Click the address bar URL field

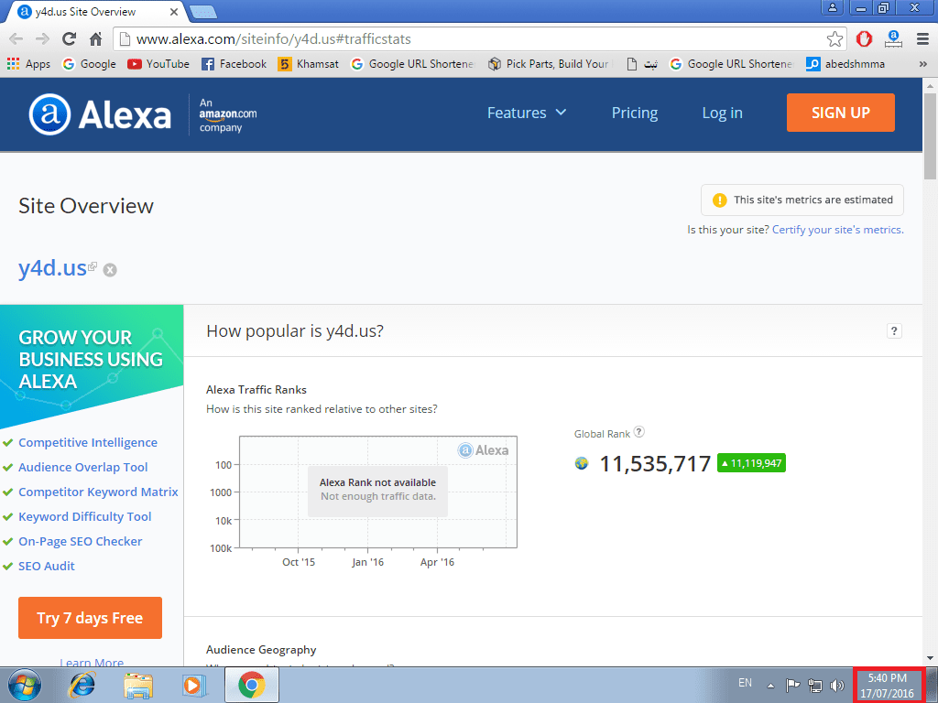(478, 39)
